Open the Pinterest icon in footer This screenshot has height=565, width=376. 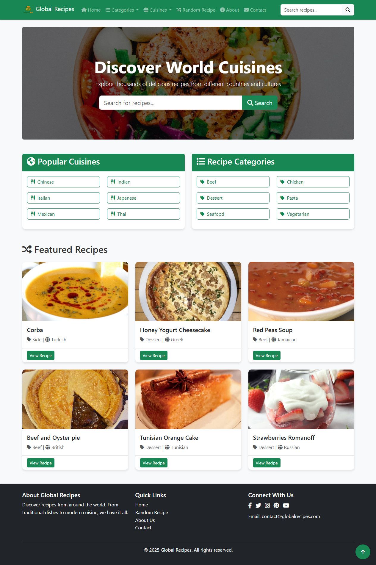276,505
